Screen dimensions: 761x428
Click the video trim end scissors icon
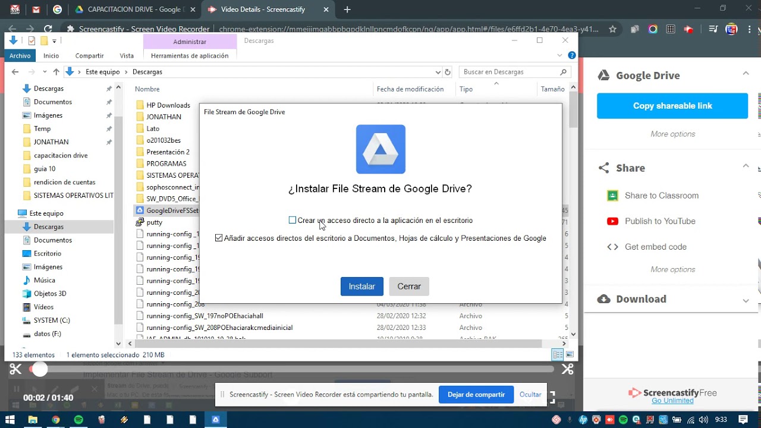[x=567, y=369]
